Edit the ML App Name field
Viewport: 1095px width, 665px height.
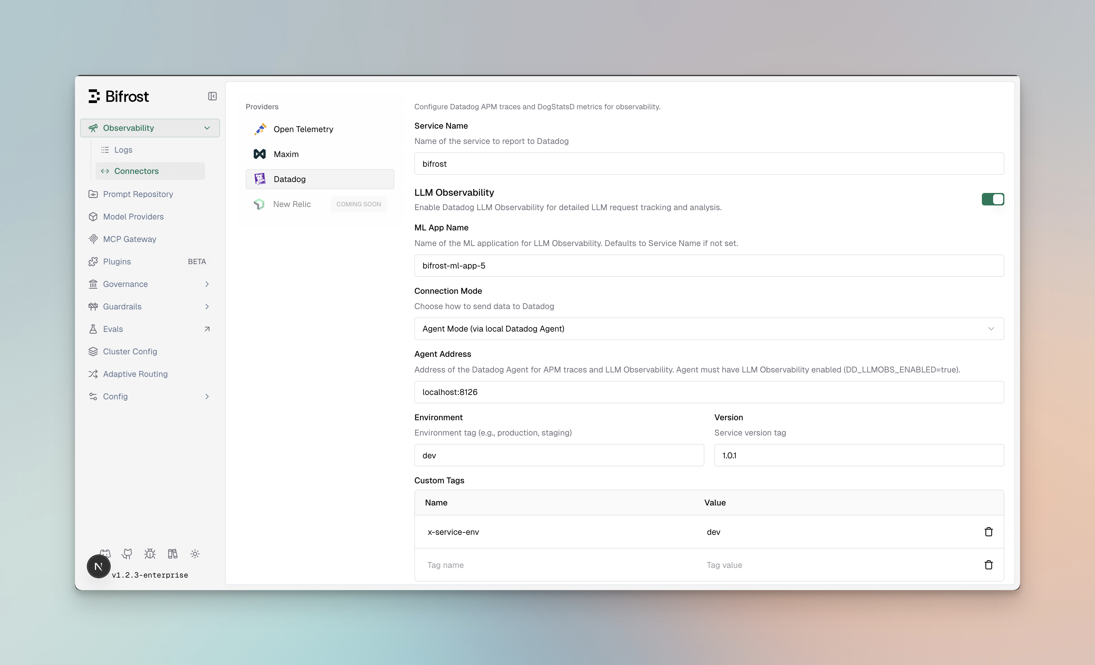click(709, 265)
